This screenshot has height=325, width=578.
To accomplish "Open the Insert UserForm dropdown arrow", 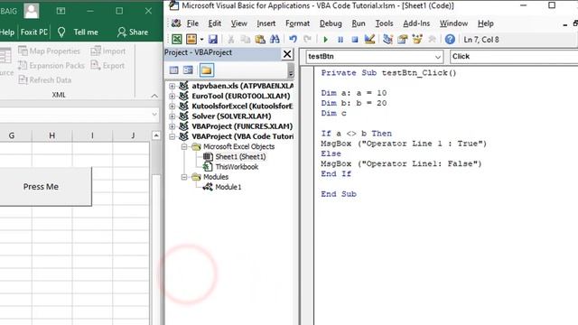I will pos(201,40).
